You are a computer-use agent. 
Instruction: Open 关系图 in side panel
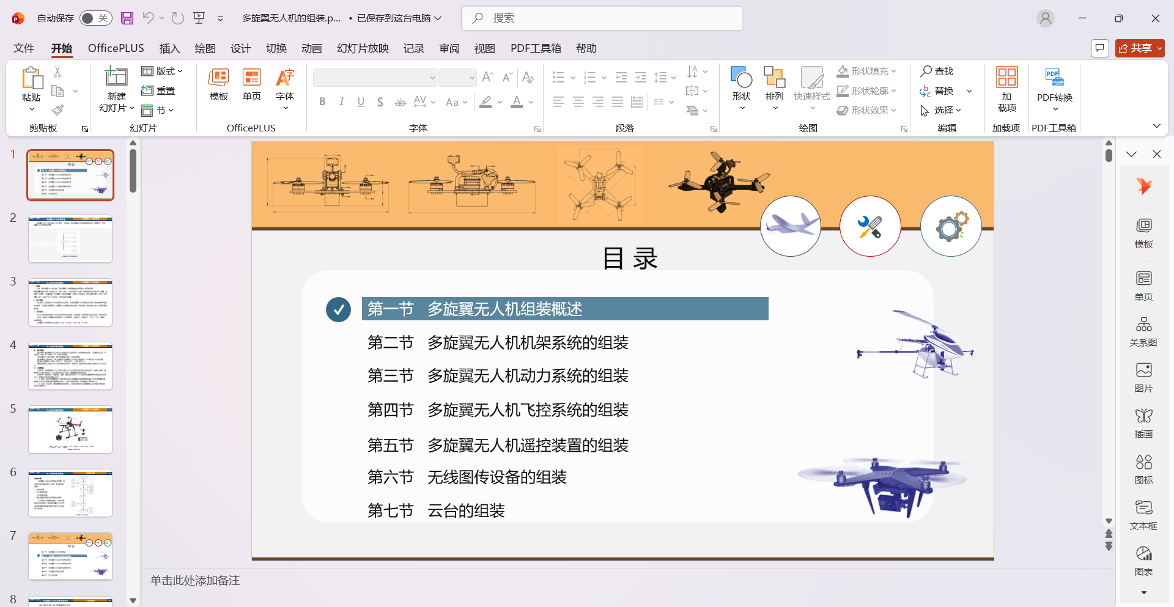click(1143, 331)
